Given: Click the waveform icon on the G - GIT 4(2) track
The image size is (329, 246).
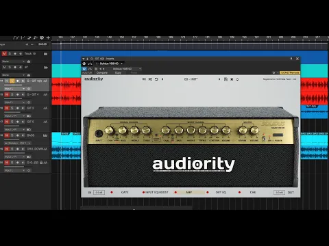Looking at the screenshot, I should (45, 81).
